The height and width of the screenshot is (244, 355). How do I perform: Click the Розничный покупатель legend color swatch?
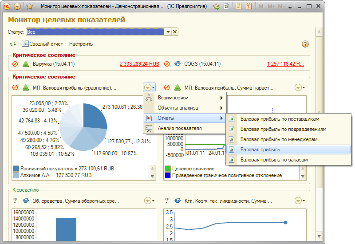[16, 169]
